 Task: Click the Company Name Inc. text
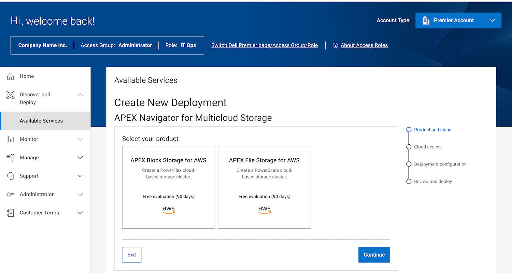43,45
